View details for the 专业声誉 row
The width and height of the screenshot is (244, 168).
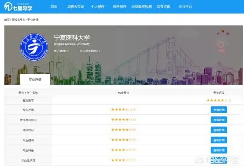(219, 110)
